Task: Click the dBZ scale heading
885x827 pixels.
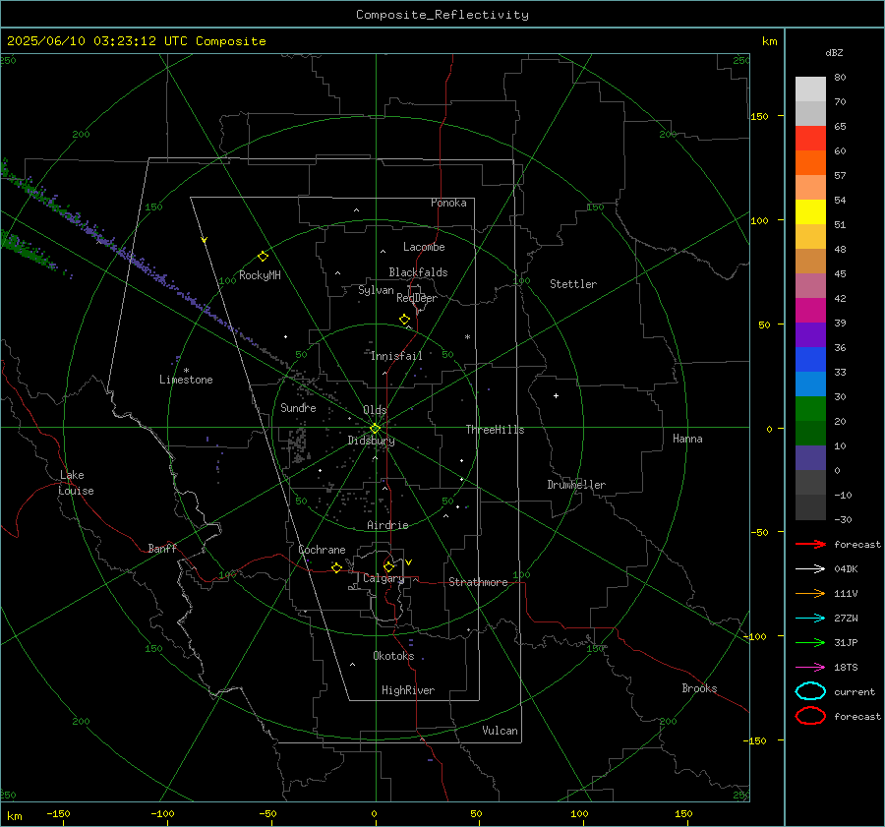Action: point(834,52)
